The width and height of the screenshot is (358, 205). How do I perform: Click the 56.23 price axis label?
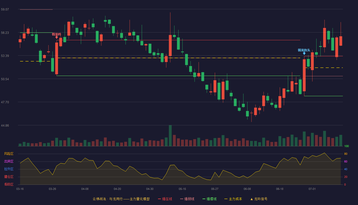(x=5, y=33)
